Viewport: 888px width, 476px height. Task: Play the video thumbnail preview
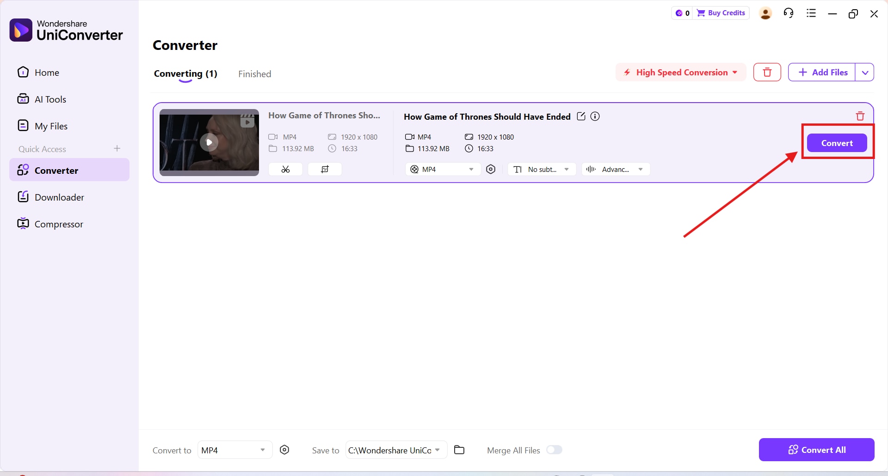click(x=209, y=142)
